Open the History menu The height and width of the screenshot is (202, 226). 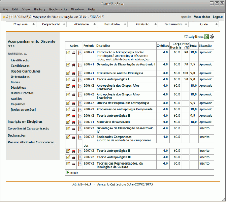click(x=39, y=9)
